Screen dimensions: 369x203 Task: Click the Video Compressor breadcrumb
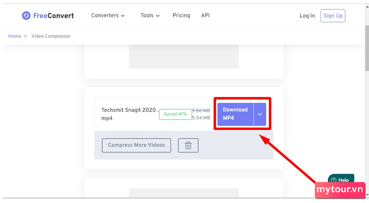(51, 36)
